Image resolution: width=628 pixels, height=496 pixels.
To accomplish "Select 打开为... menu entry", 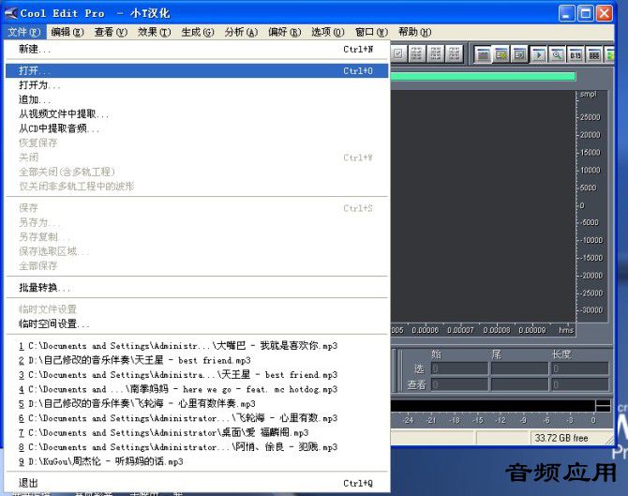I will (196, 85).
